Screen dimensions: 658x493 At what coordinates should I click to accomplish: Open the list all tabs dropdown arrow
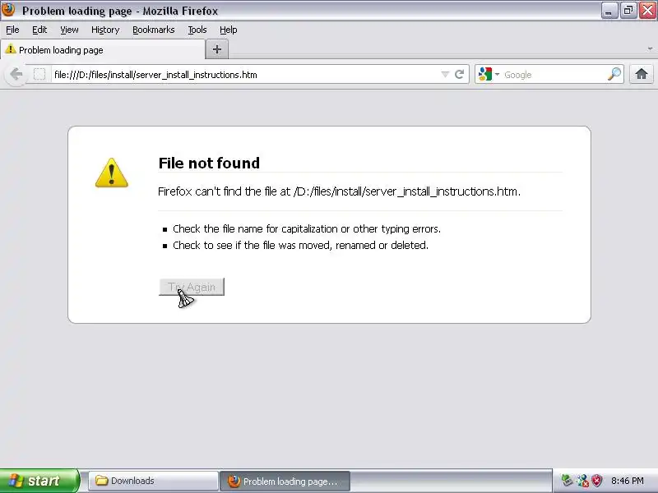pos(650,49)
